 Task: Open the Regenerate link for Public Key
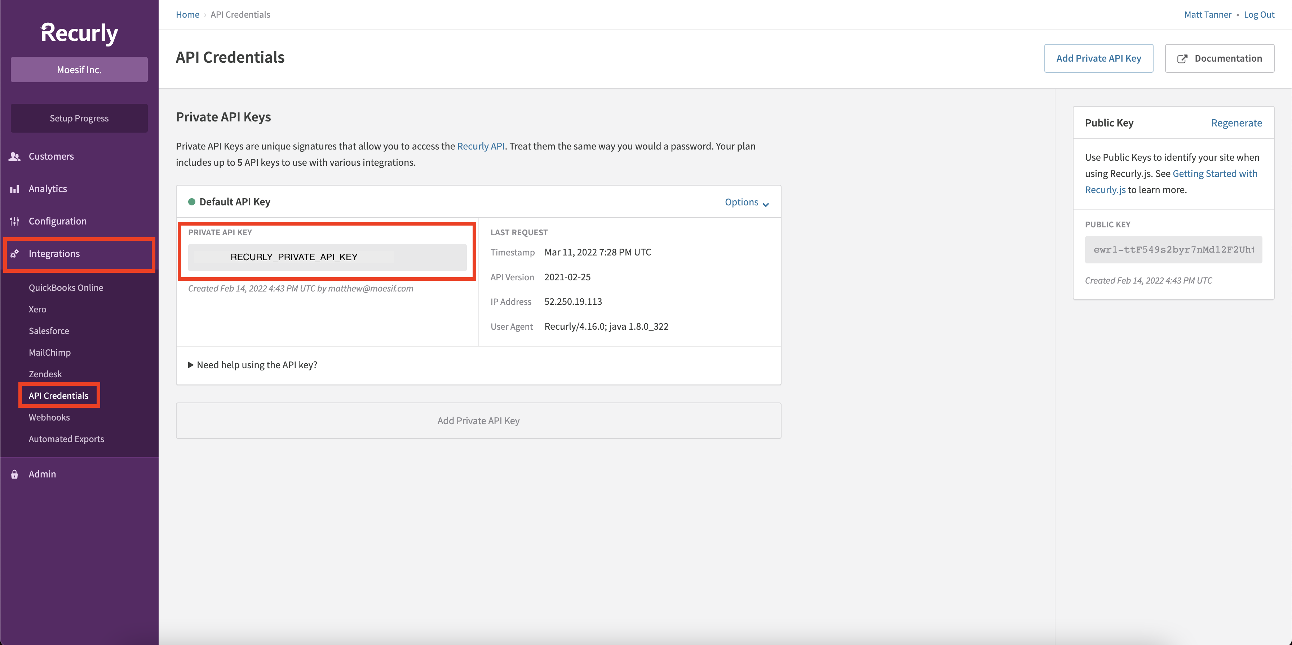click(x=1236, y=123)
